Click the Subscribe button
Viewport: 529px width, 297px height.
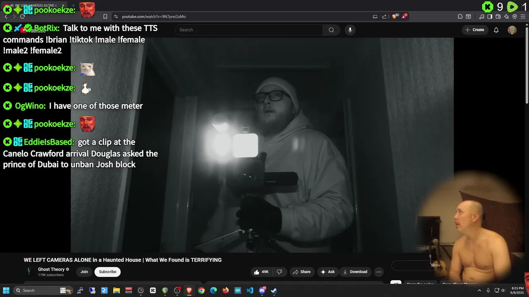coord(107,271)
